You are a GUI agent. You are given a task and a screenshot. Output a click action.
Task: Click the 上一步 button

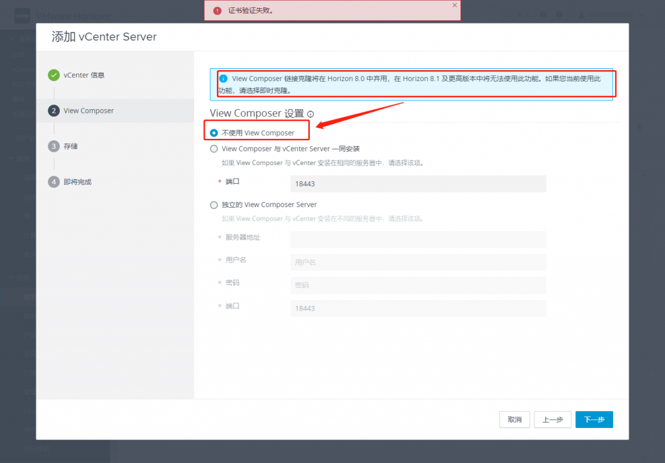pyautogui.click(x=553, y=419)
